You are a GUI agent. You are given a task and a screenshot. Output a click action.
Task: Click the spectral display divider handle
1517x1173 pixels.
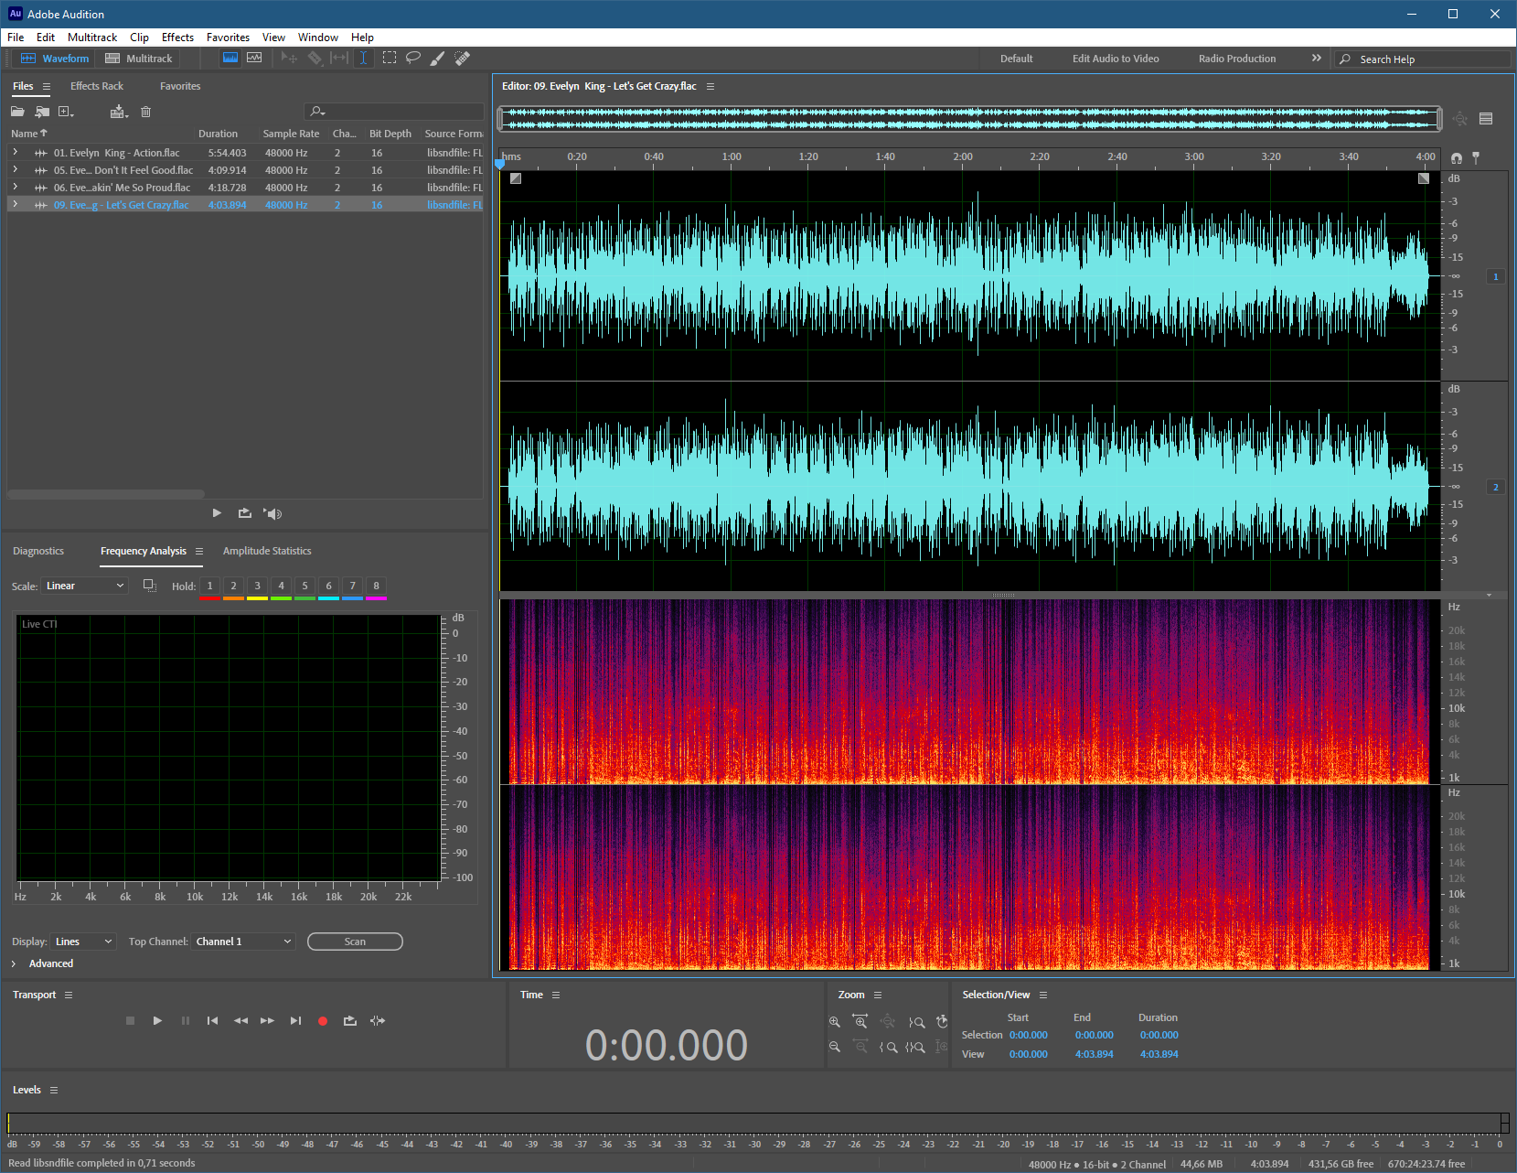pyautogui.click(x=1003, y=595)
